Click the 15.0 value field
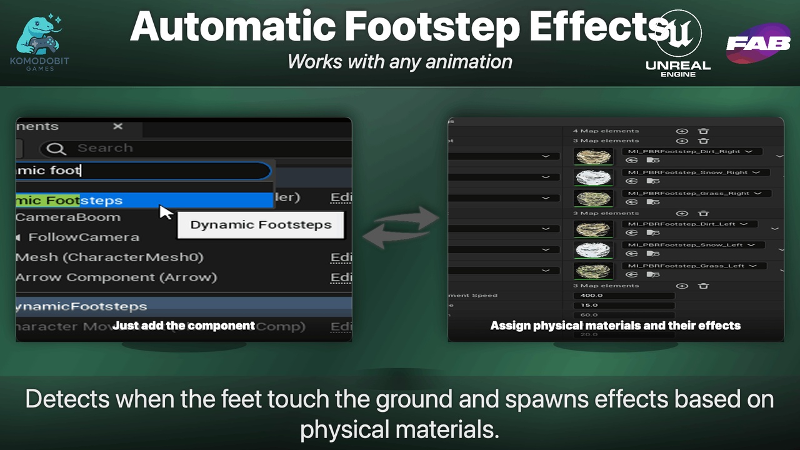The height and width of the screenshot is (450, 800). coord(624,306)
